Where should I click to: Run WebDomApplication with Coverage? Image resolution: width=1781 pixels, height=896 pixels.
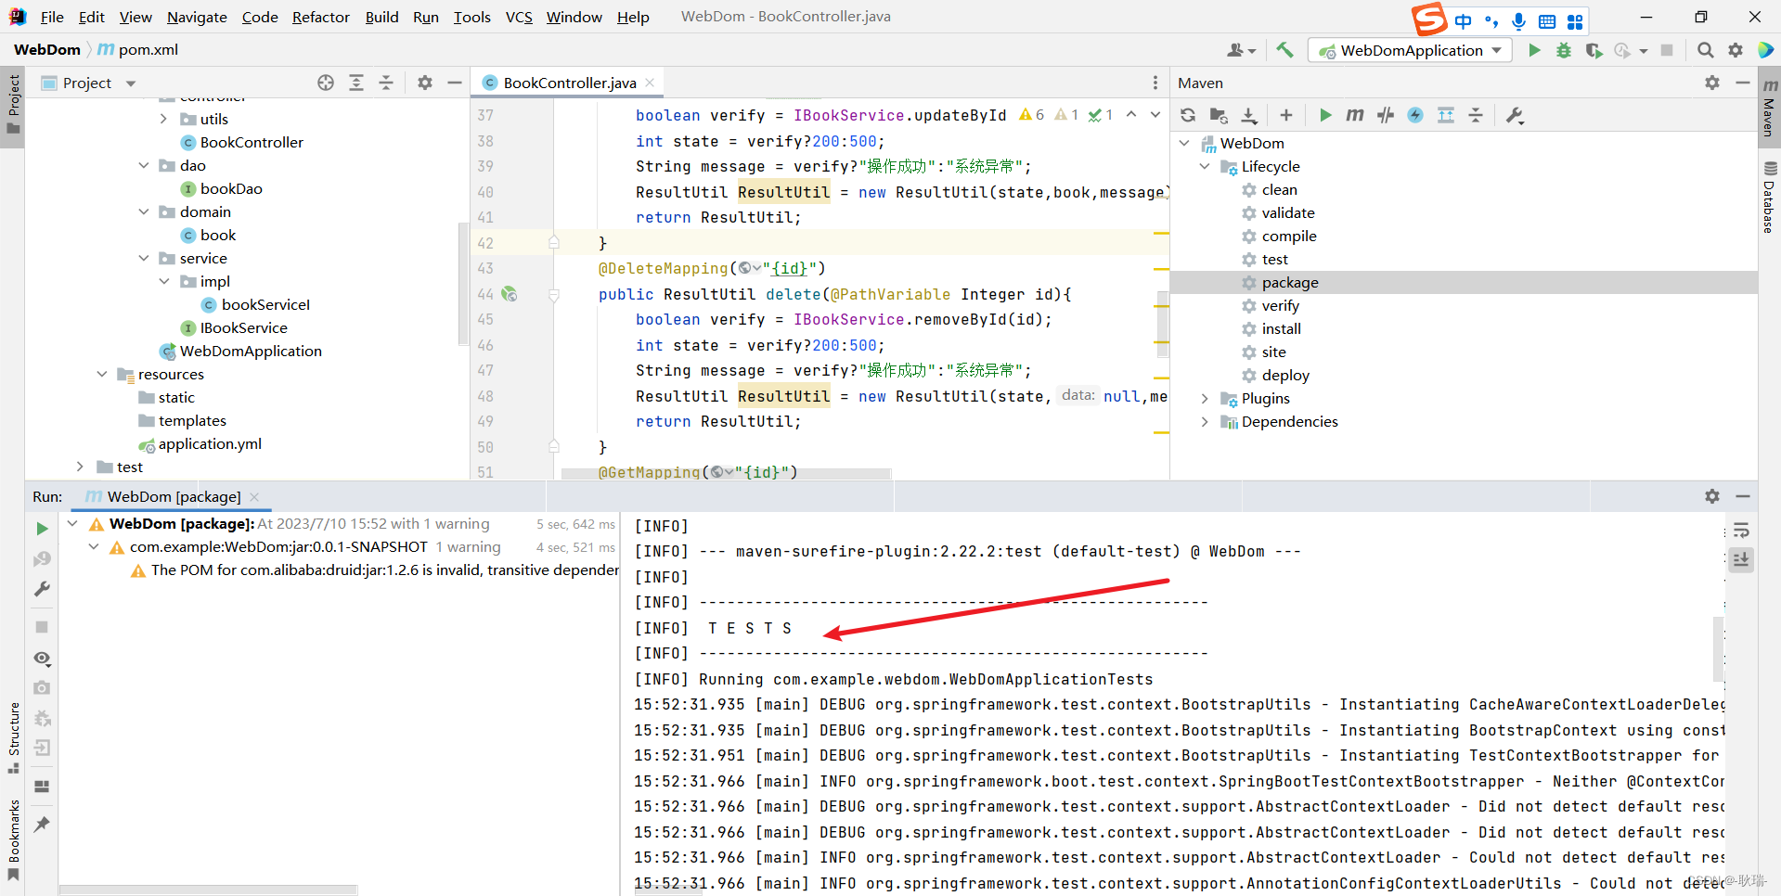(1594, 50)
